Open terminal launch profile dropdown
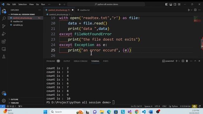Screen dimensions: 203x114 (x=179, y=61)
